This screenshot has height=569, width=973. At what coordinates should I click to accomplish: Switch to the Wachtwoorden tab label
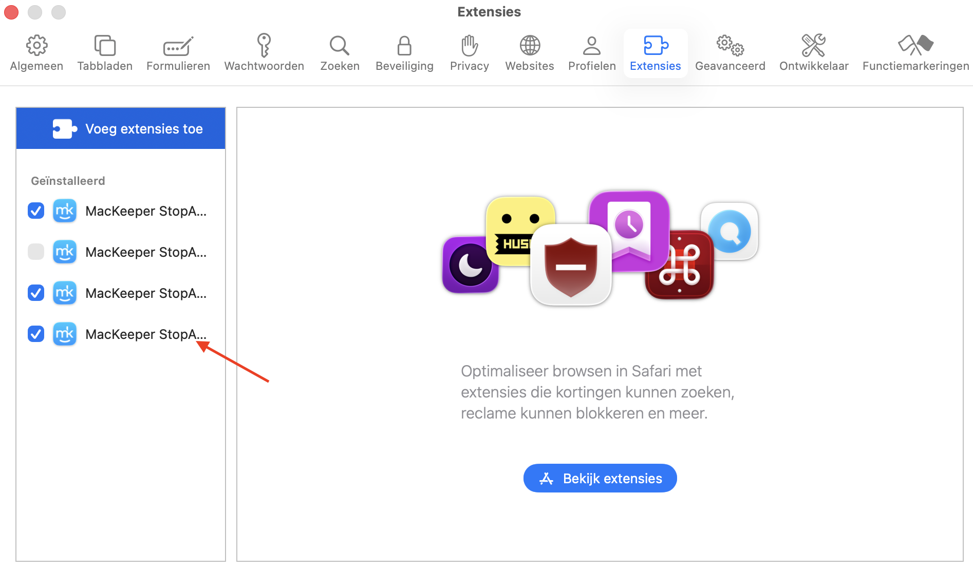[x=264, y=66]
